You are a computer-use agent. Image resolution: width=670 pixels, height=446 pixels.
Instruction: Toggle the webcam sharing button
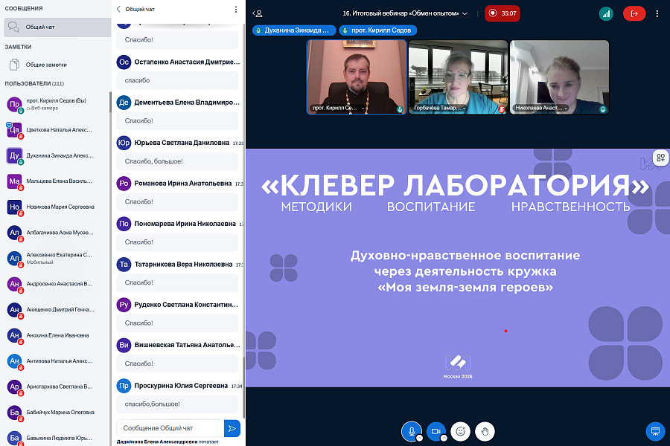[435, 431]
